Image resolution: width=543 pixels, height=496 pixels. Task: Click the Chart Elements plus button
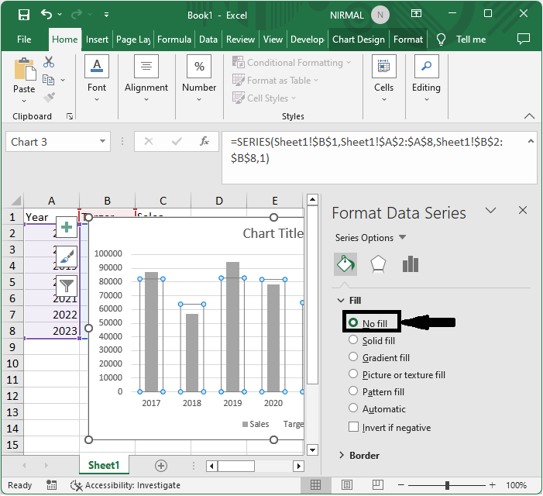(x=67, y=227)
